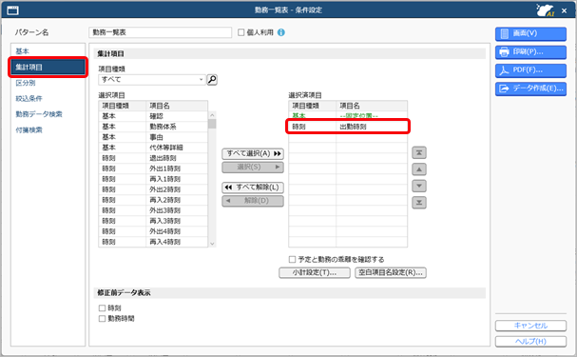This screenshot has height=357, width=577.
Task: Open the 項目種類 dropdown
Action: click(152, 80)
